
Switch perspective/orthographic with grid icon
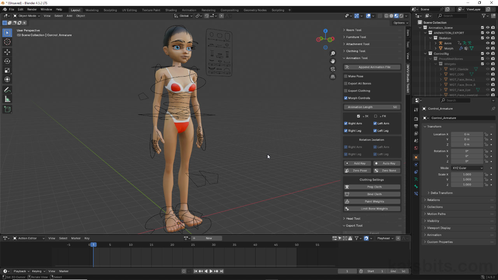[x=333, y=77]
